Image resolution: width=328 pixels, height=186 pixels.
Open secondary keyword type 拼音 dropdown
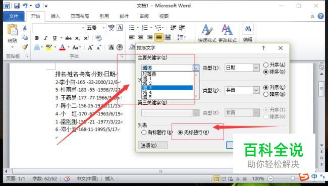[256, 90]
